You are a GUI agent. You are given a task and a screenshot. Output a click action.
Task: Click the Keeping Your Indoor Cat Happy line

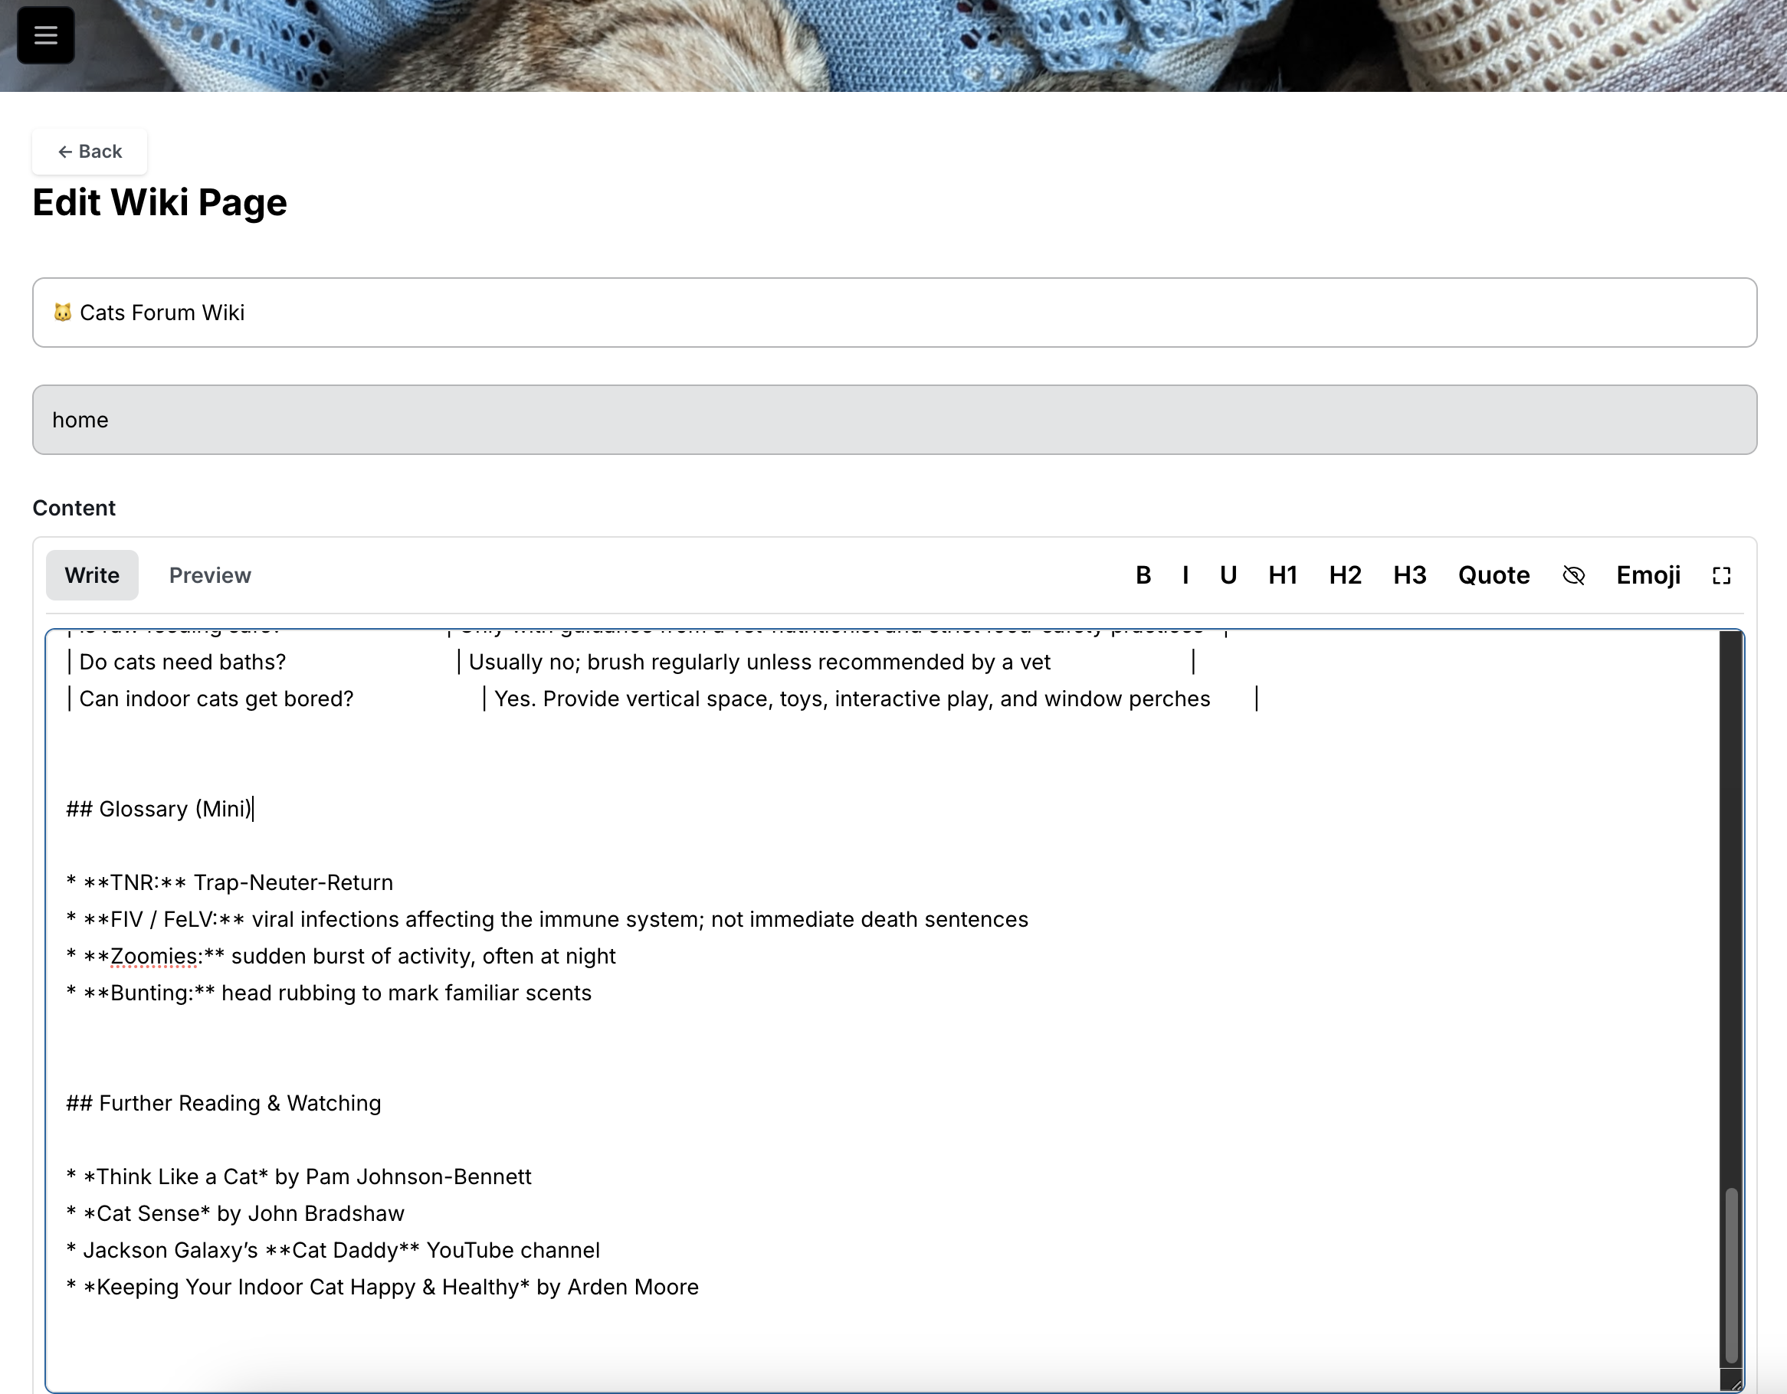[382, 1288]
